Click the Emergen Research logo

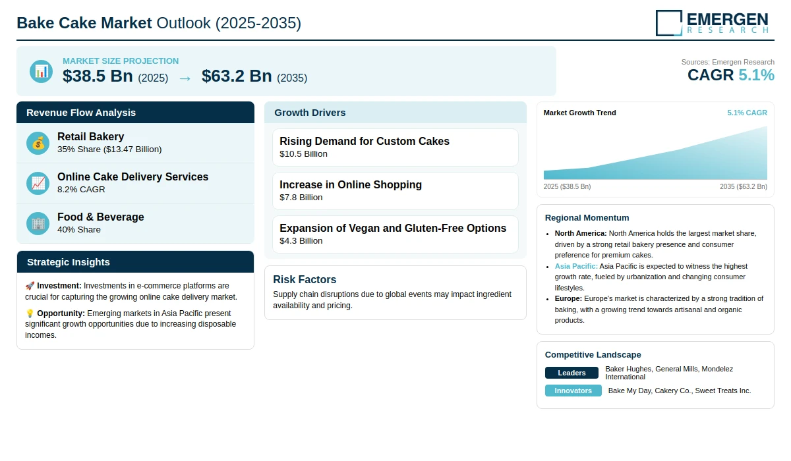(x=712, y=22)
